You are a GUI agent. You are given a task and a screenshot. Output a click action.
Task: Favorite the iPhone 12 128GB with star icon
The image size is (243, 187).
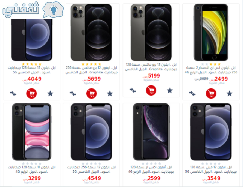tap(50, 93)
